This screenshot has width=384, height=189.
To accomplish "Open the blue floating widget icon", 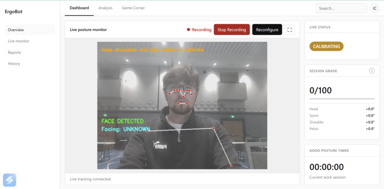I will click(10, 180).
